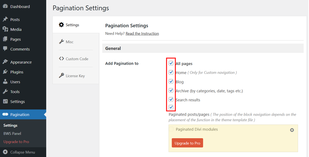
Task: Click the Pages icon in sidebar
Action: (5, 39)
